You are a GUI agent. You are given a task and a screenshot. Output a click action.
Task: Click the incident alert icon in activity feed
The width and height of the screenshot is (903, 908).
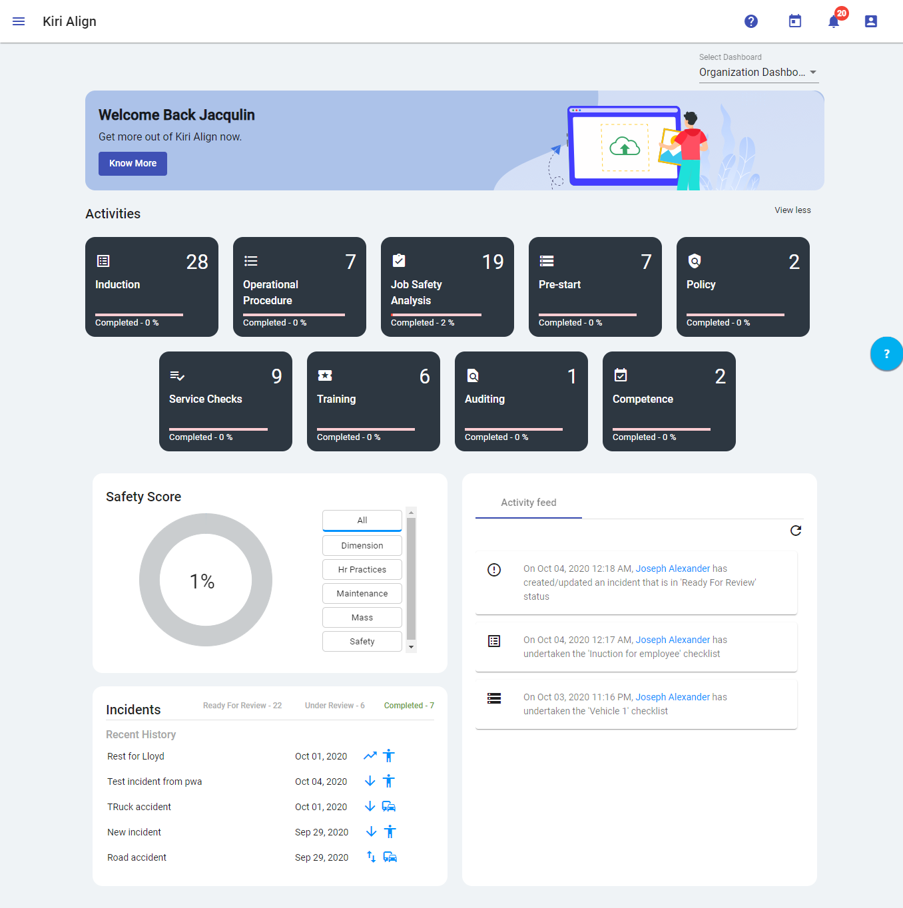pyautogui.click(x=494, y=570)
